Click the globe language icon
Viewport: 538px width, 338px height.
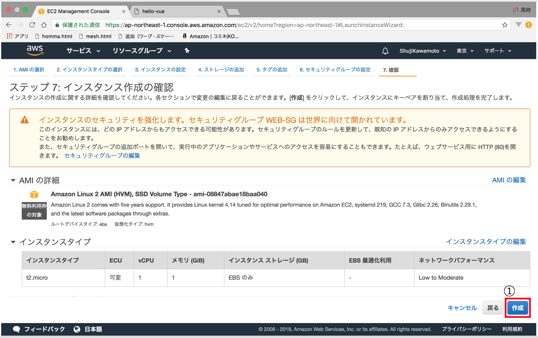77,329
